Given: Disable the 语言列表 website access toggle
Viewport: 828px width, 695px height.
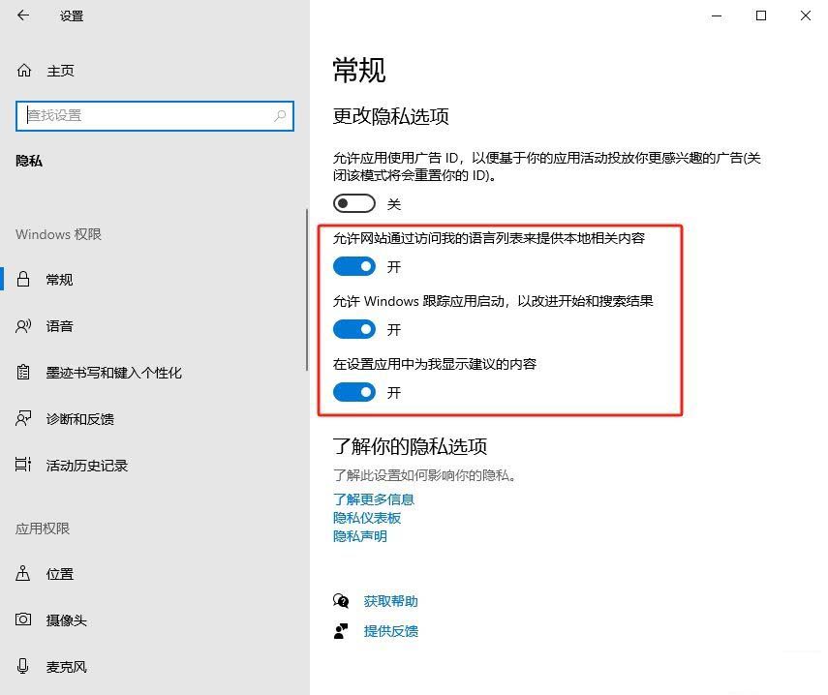Looking at the screenshot, I should [x=353, y=266].
